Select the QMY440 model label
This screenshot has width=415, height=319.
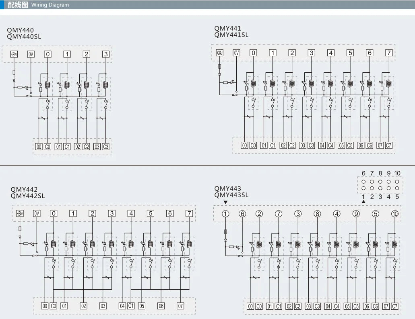(21, 30)
